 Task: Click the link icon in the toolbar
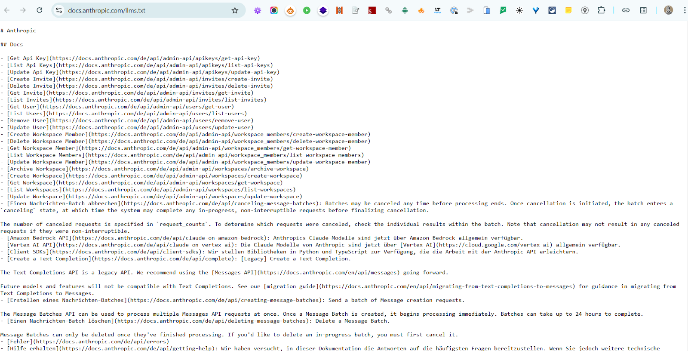(626, 10)
